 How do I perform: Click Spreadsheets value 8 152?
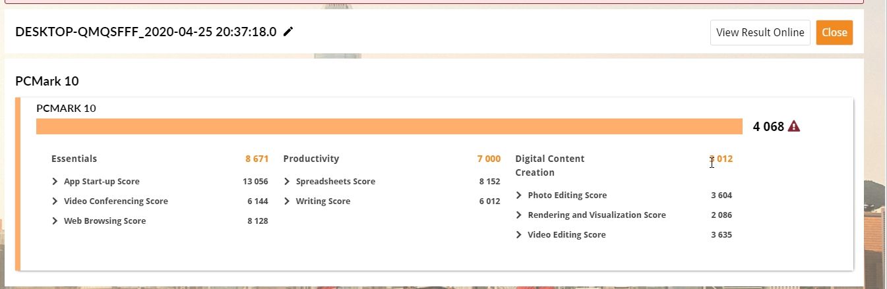pyautogui.click(x=490, y=182)
